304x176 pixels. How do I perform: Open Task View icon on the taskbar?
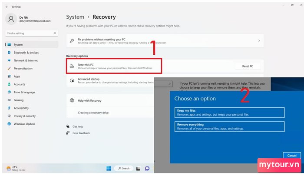click(x=138, y=169)
